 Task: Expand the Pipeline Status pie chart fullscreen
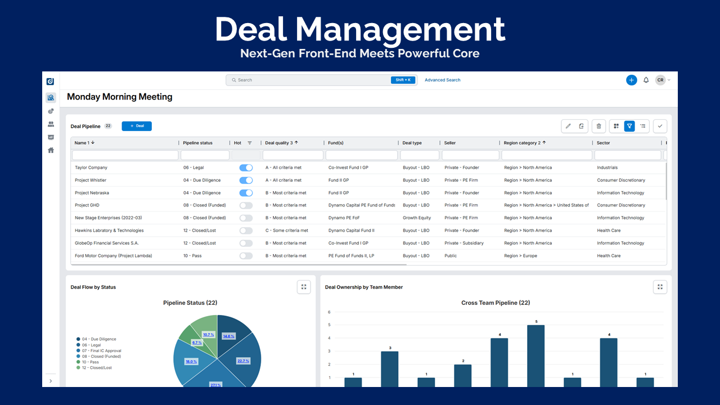pyautogui.click(x=304, y=287)
